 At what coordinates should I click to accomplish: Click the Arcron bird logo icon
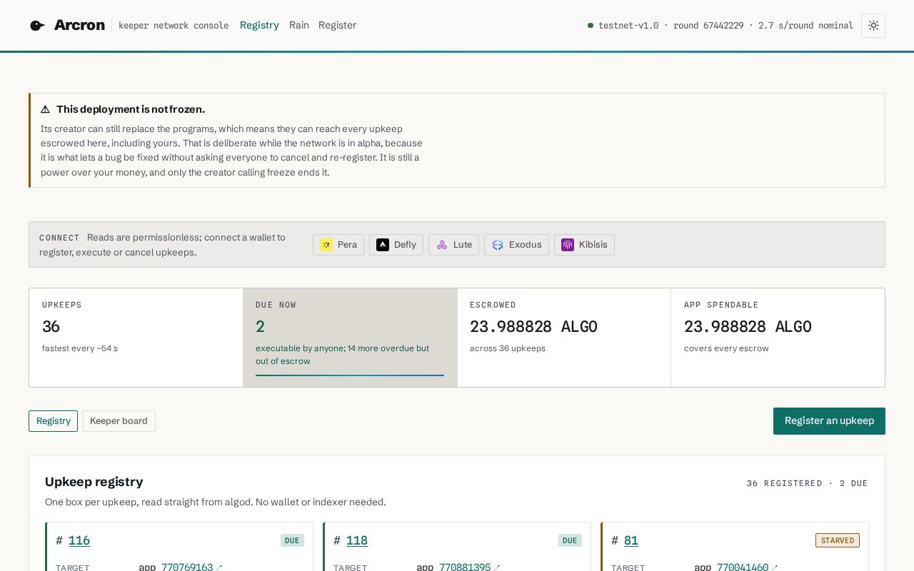coord(37,26)
